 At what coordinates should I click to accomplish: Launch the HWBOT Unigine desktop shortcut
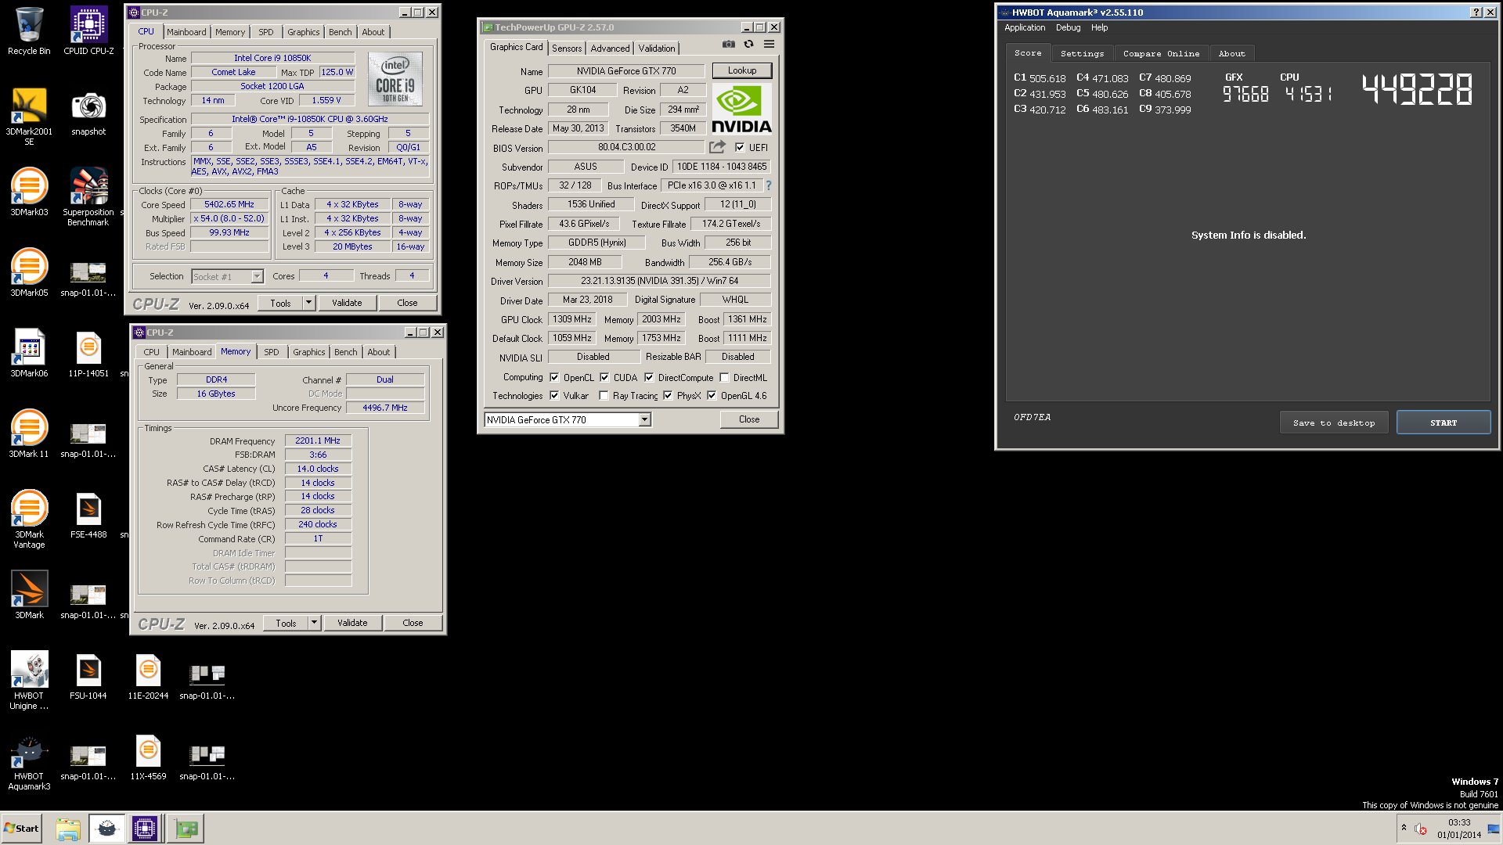coord(29,681)
